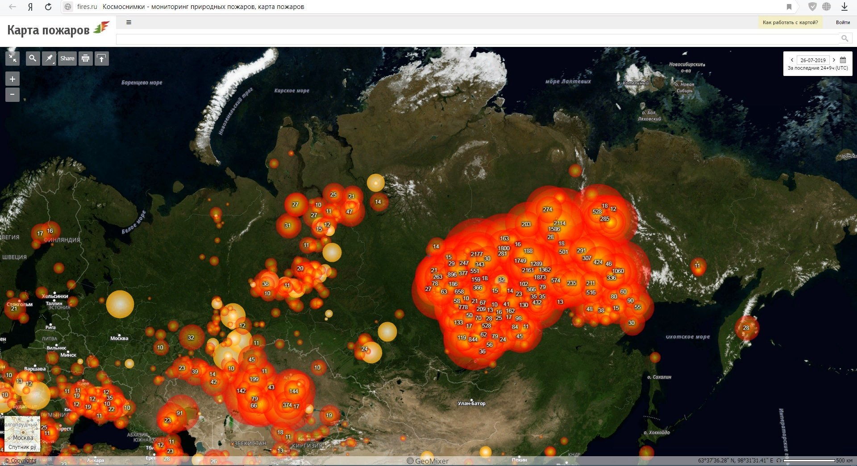Click the fire cluster labeled 1362

[545, 269]
